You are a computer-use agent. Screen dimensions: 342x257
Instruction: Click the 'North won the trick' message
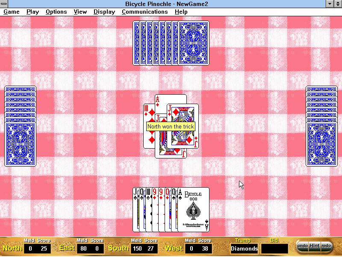pyautogui.click(x=171, y=126)
